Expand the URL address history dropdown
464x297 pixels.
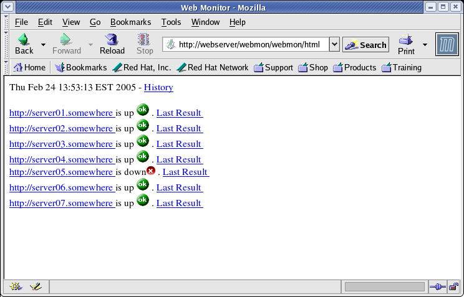pyautogui.click(x=334, y=45)
